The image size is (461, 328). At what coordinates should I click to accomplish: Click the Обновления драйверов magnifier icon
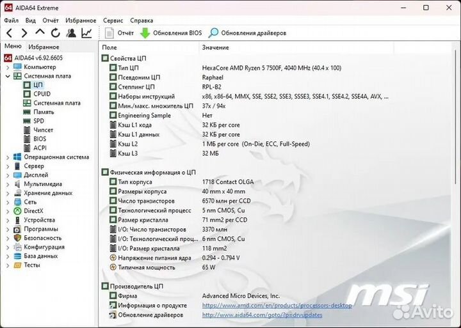[213, 33]
